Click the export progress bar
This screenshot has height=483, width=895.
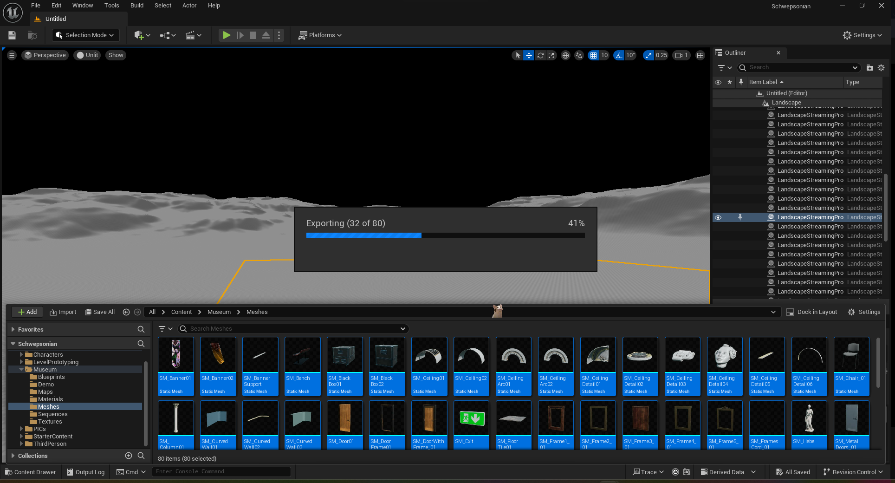click(x=445, y=235)
